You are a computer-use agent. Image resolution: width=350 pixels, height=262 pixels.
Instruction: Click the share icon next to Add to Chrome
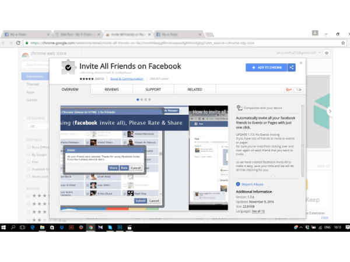click(292, 68)
